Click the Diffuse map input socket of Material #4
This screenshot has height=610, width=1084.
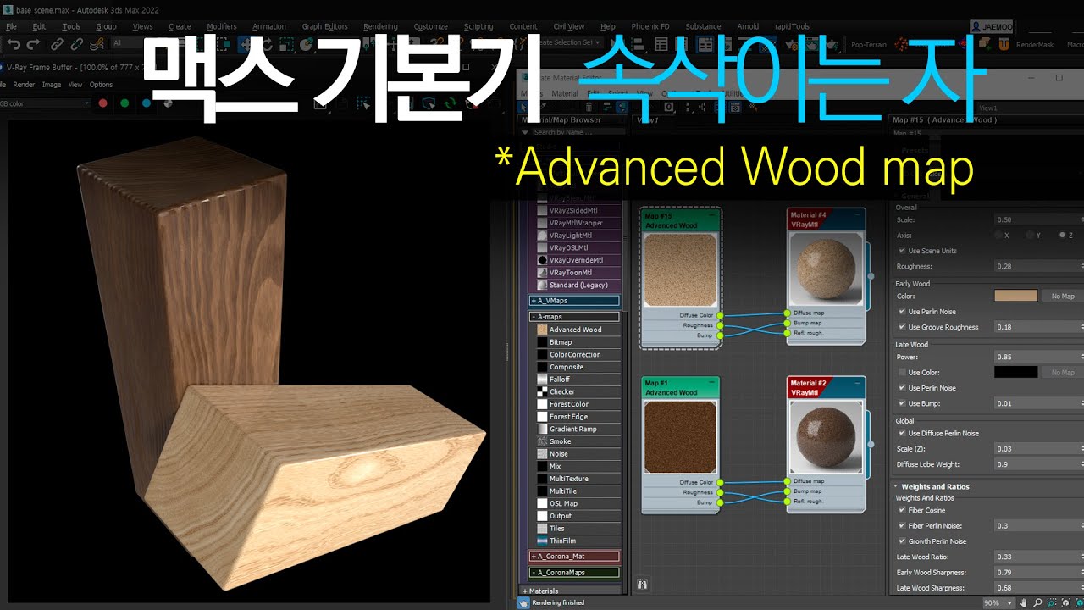[x=788, y=313]
